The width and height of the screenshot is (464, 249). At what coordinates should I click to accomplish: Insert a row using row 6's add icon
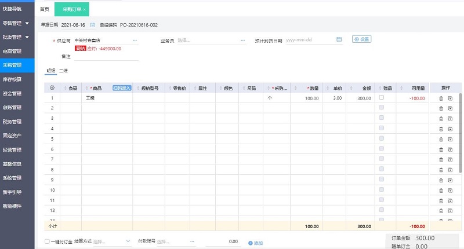[450, 149]
